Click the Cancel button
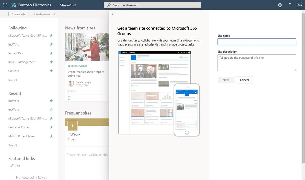Image resolution: width=305 pixels, height=180 pixels. click(x=244, y=80)
